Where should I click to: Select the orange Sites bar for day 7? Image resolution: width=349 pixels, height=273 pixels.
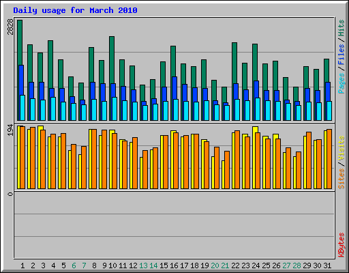pos(84,167)
